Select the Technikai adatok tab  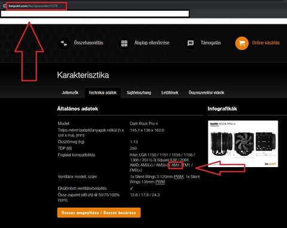click(x=102, y=93)
